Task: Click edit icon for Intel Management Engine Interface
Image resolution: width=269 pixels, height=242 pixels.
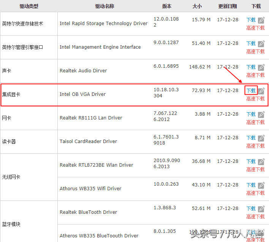Action: click(x=261, y=44)
